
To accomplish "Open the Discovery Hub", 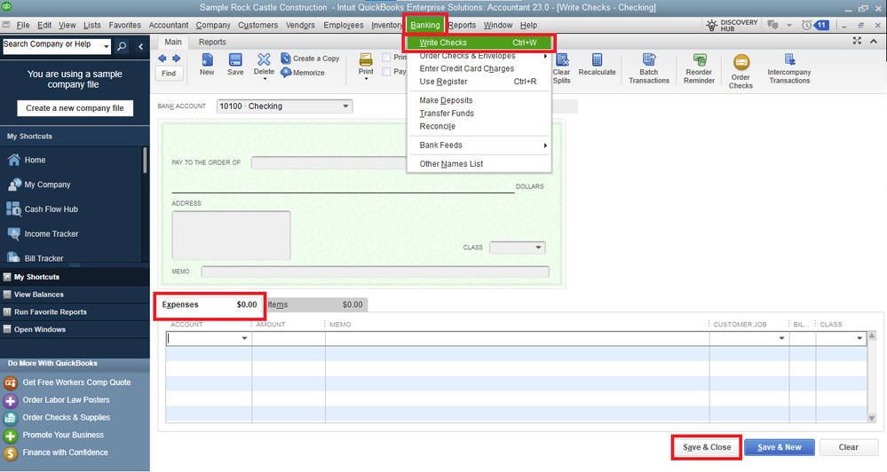I will (732, 25).
